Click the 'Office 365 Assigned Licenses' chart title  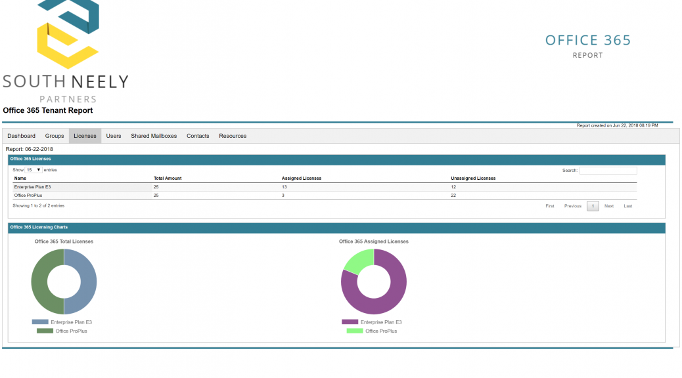pos(374,241)
